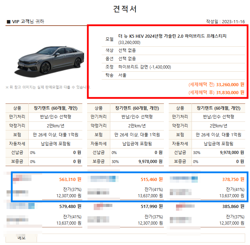
Task: Click '선택 없음' in the 옵션 row
Action: coord(127,59)
